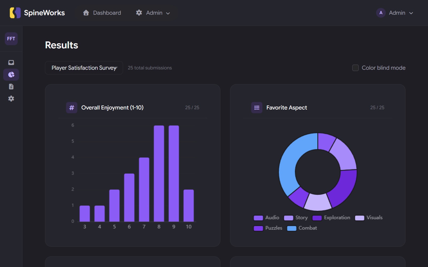This screenshot has height=267, width=428.
Task: Select the pie chart results icon in sidebar
Action: click(11, 74)
